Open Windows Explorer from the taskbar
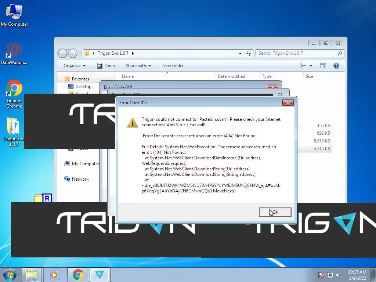Viewport: 376px width, 282px height. coord(32,275)
